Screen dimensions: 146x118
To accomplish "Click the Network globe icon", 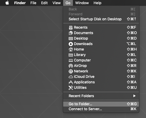I will point(71,71).
